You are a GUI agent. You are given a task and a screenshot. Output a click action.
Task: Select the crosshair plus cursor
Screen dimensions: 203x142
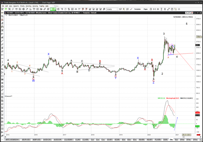point(179,9)
